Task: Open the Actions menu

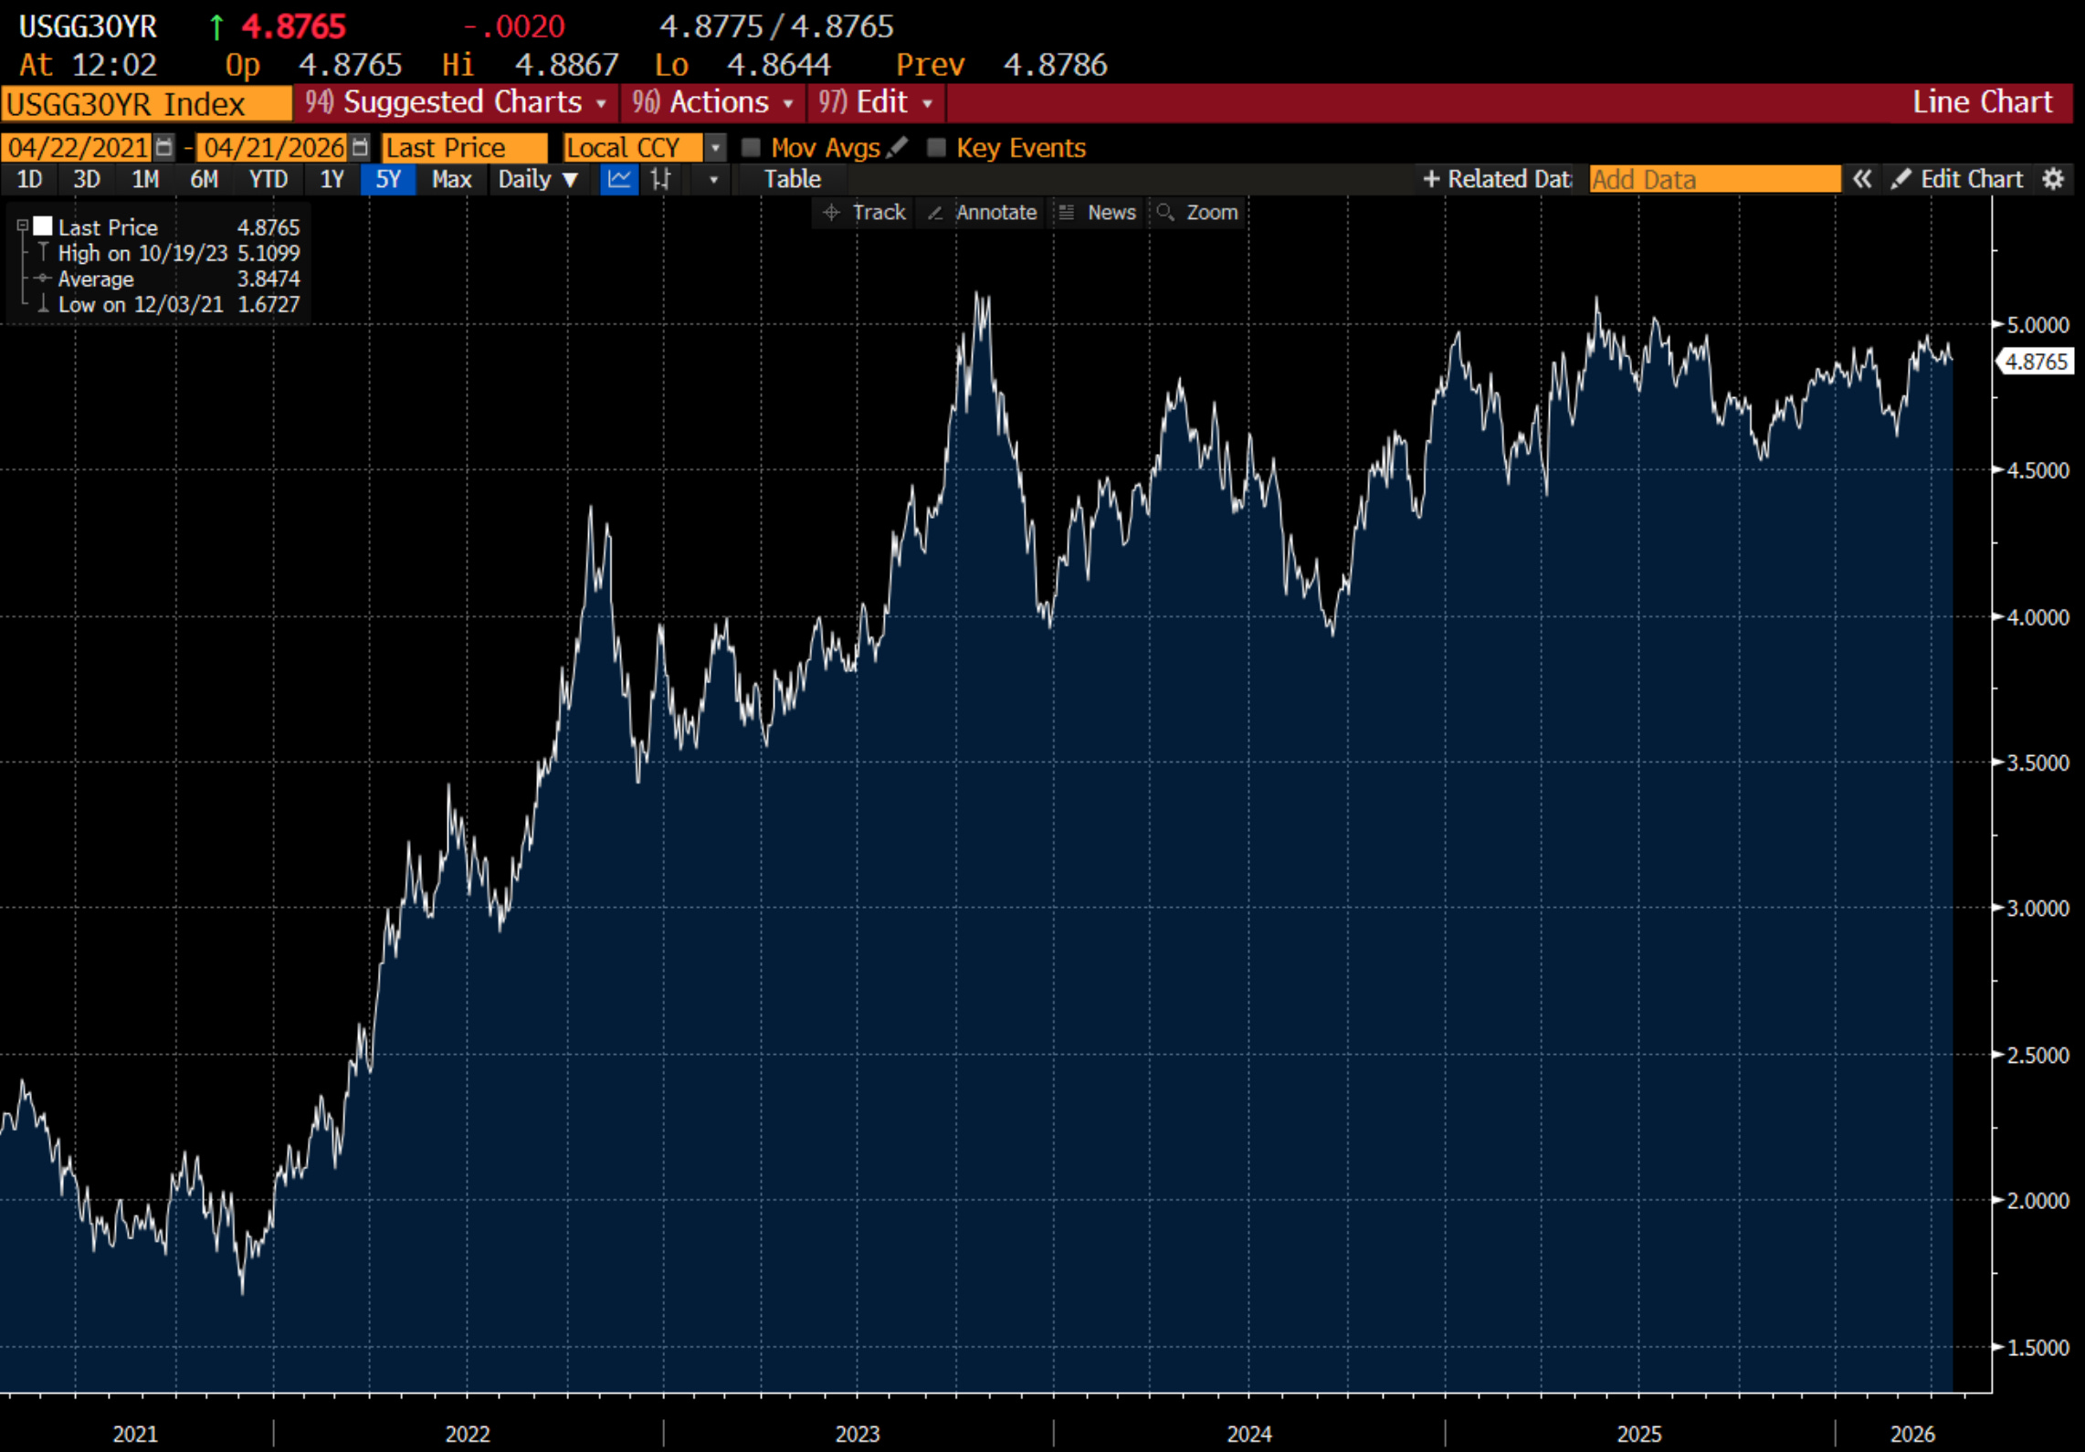Action: [x=712, y=102]
